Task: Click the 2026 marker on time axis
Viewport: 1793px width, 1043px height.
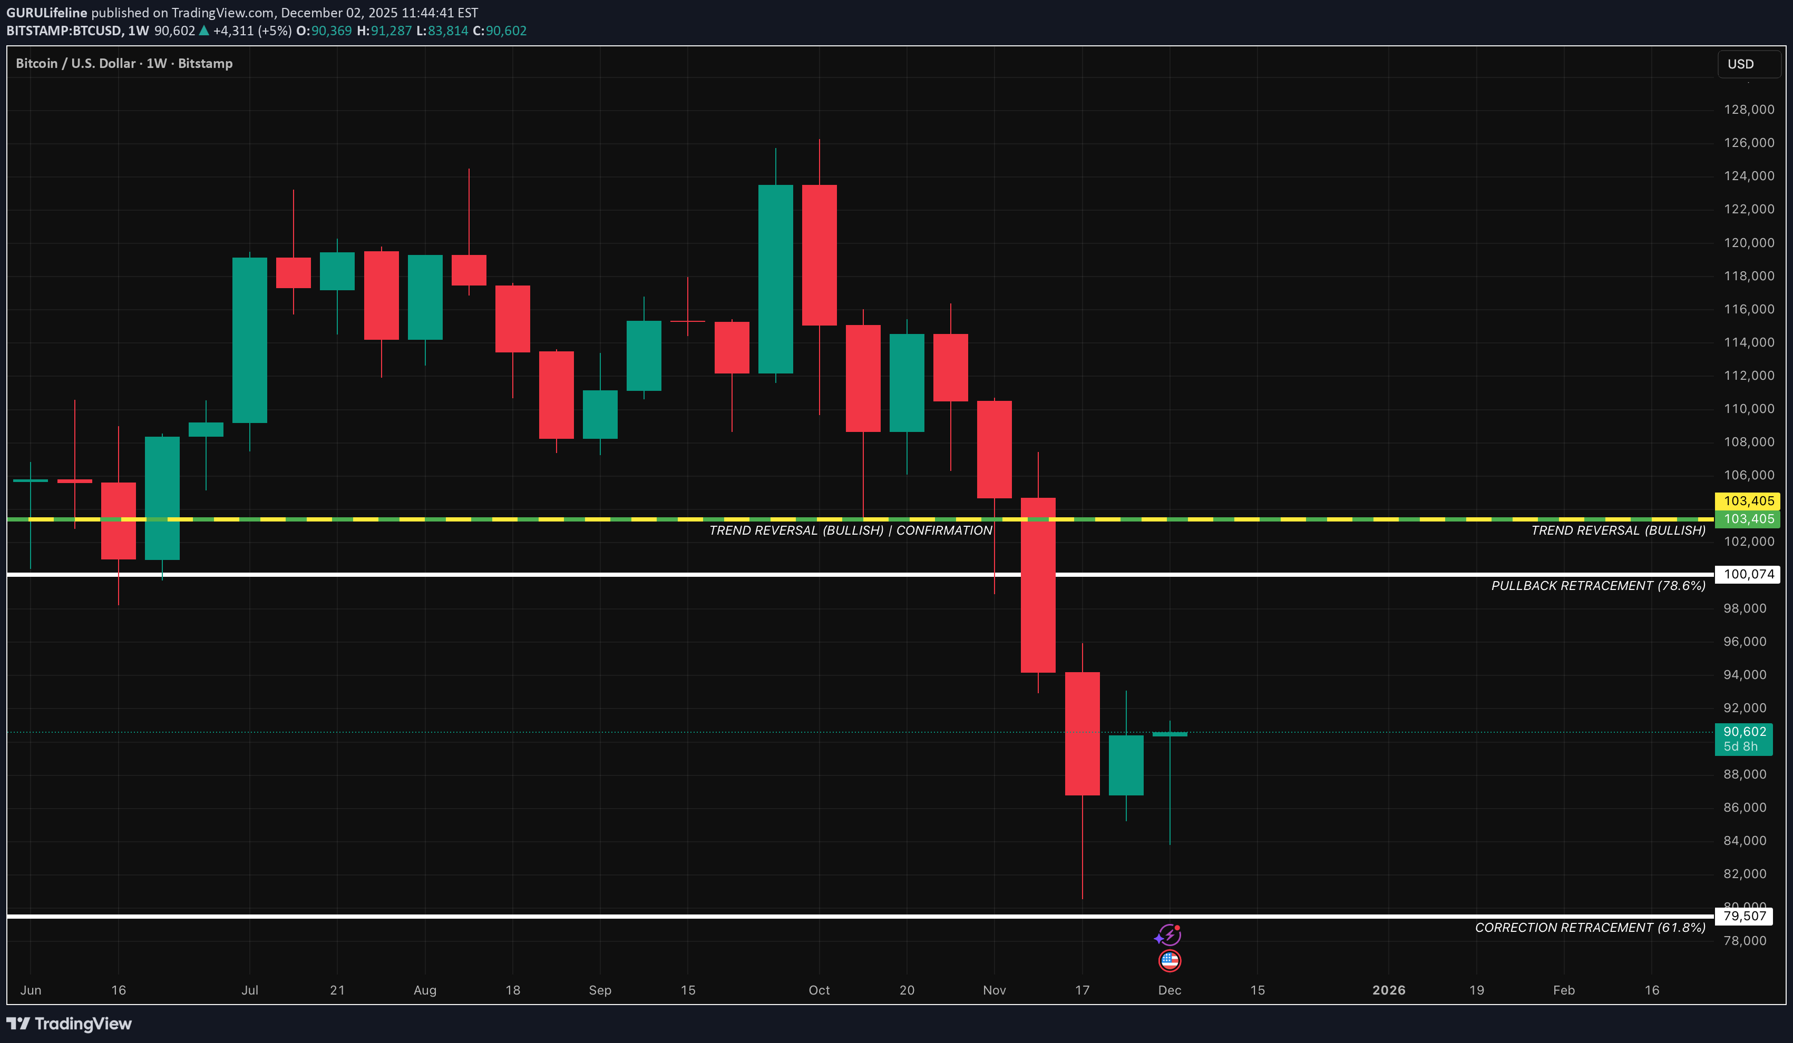Action: tap(1388, 990)
